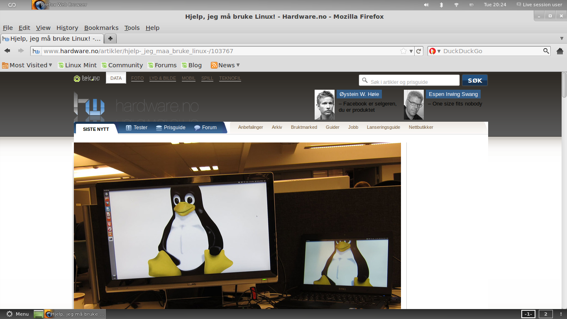567x319 pixels.
Task: Show desktop using bottom panel icon
Action: point(38,314)
